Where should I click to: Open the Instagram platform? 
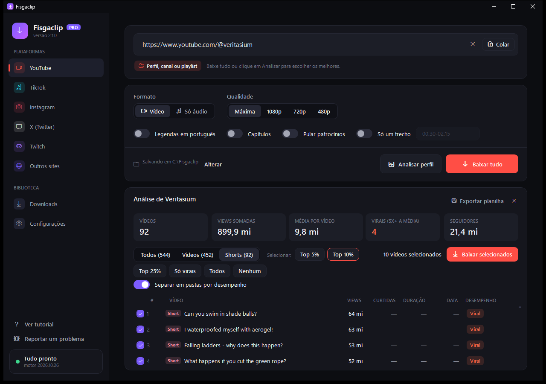point(56,107)
